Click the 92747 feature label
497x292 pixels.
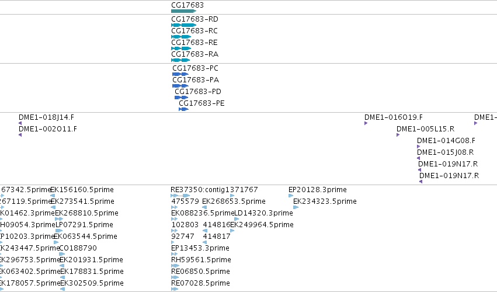point(183,237)
